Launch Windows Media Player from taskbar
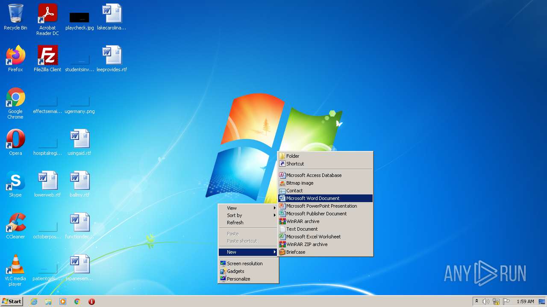Screen dimensions: 547x307 point(63,301)
